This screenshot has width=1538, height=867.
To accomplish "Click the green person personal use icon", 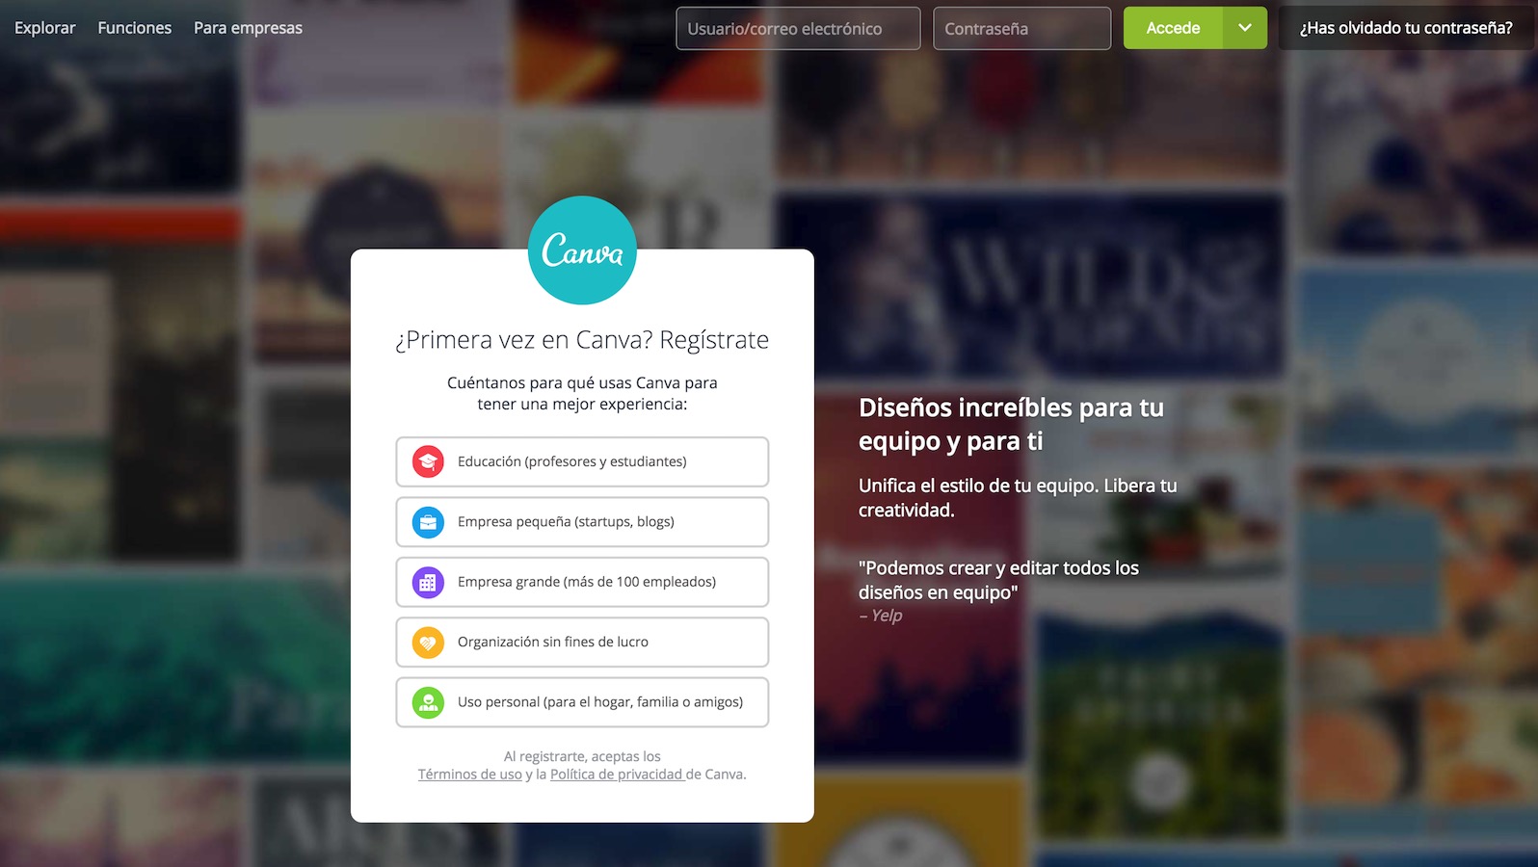I will 428,702.
